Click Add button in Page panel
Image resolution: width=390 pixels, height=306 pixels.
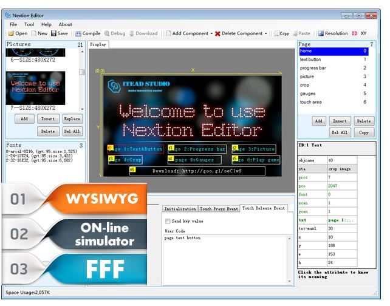pos(319,121)
